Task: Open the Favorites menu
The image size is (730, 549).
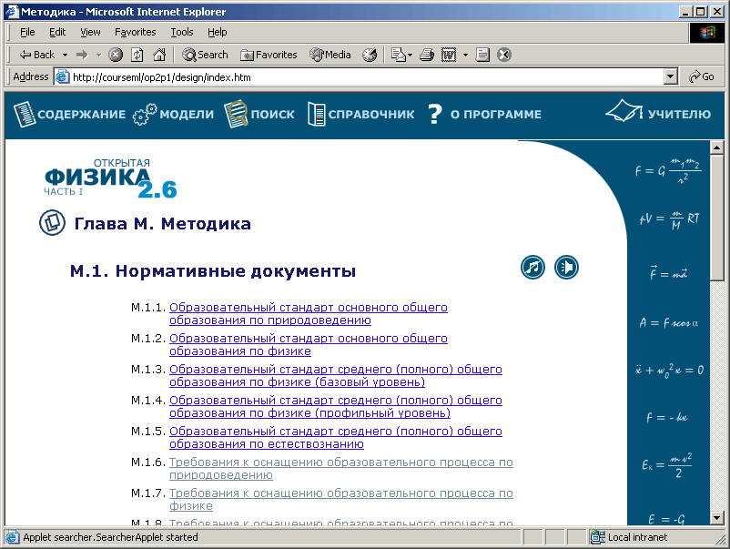Action: tap(135, 32)
